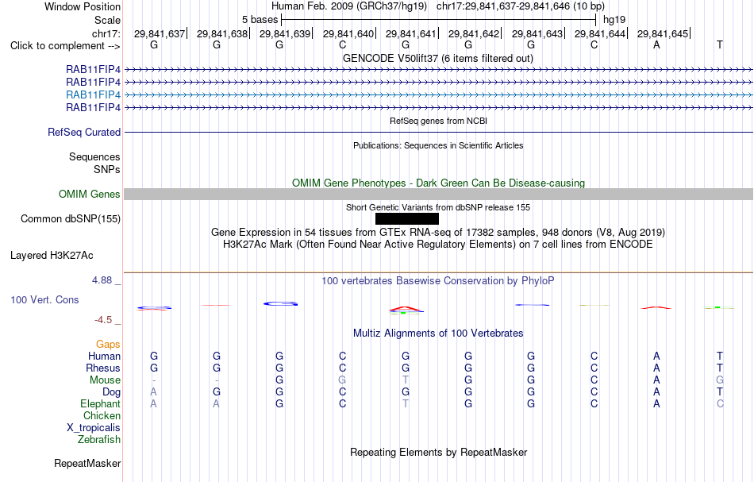Select the Chicken species label
This screenshot has height=482, width=754.
pyautogui.click(x=102, y=415)
